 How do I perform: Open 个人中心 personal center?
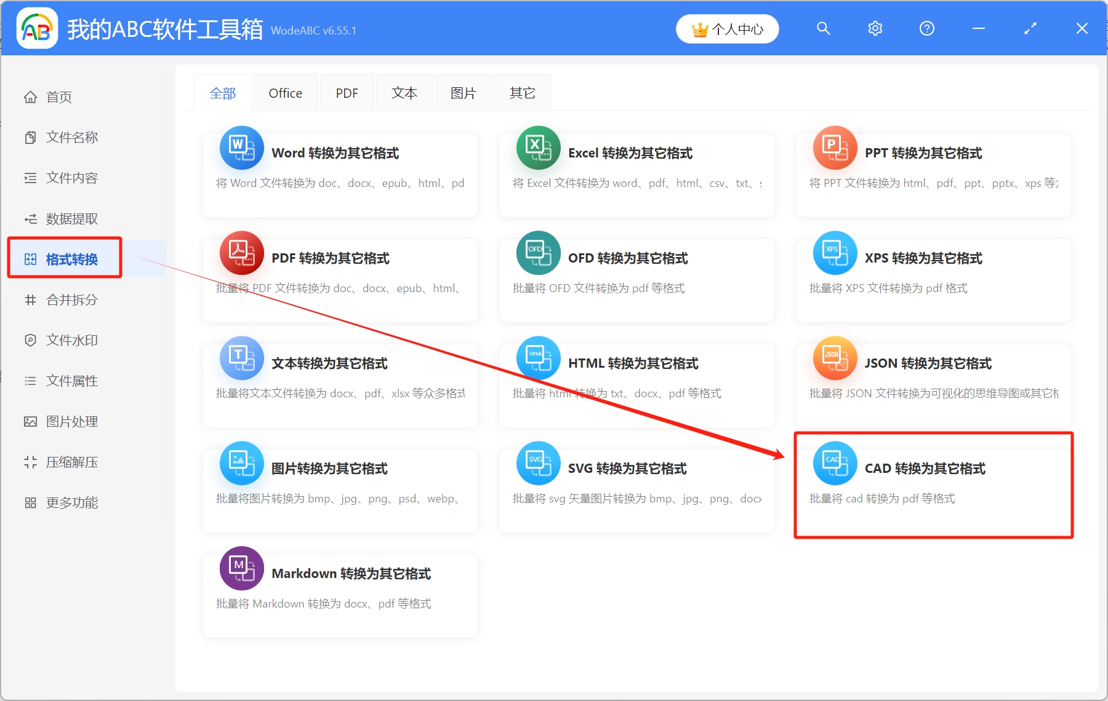tap(727, 28)
